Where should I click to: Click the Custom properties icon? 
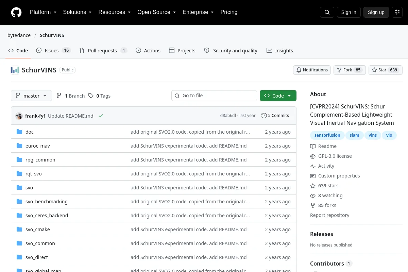point(313,176)
